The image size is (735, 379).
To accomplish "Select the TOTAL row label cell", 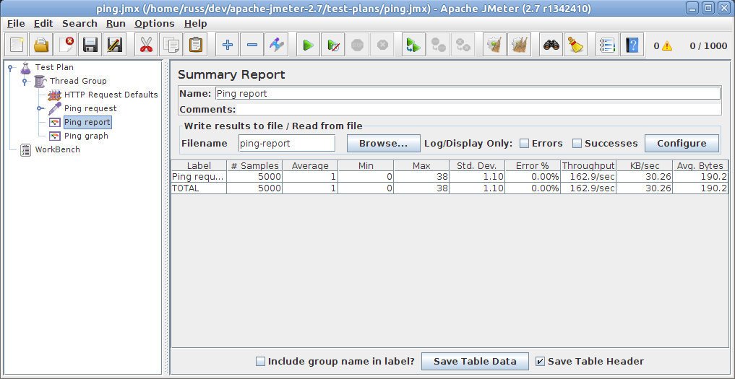I will pos(199,188).
